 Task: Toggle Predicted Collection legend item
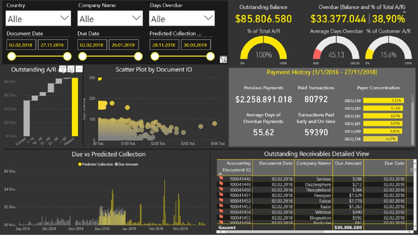click(x=96, y=164)
